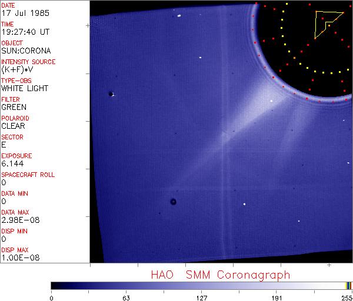This screenshot has width=353, height=301.
Task: Click the yellow triangular sector indicator
Action: point(325,23)
